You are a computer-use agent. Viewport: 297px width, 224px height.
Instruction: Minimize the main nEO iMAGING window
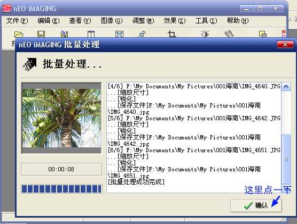pyautogui.click(x=246, y=9)
